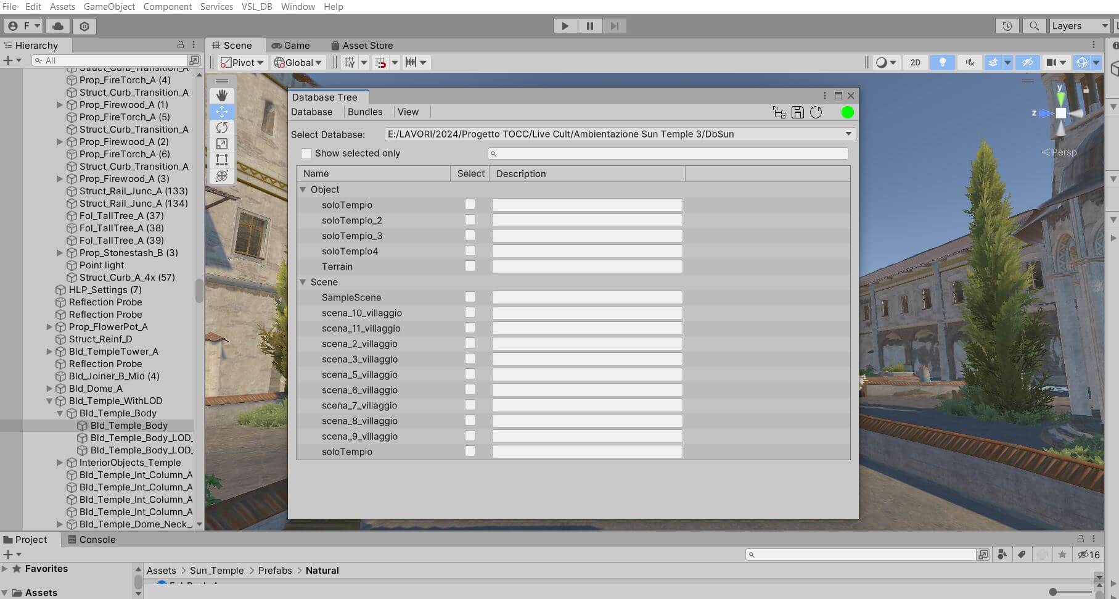Open the VSL_DB menu
Screen dimensions: 1119x599
click(257, 7)
